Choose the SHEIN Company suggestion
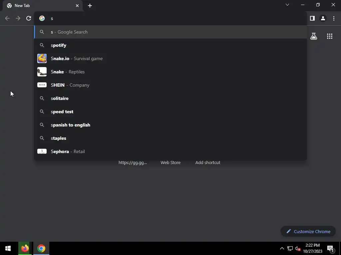The width and height of the screenshot is (341, 255). [171, 85]
